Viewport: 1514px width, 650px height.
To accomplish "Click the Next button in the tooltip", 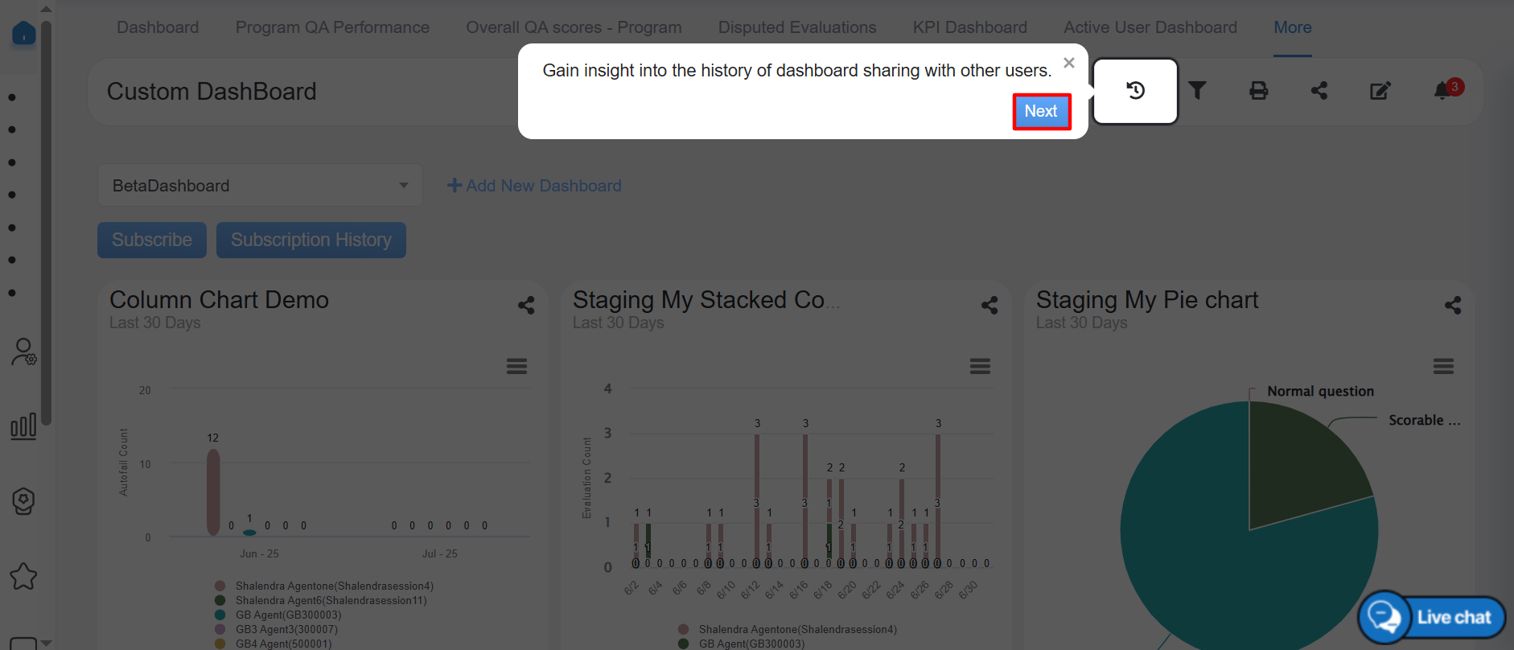I will [1041, 112].
